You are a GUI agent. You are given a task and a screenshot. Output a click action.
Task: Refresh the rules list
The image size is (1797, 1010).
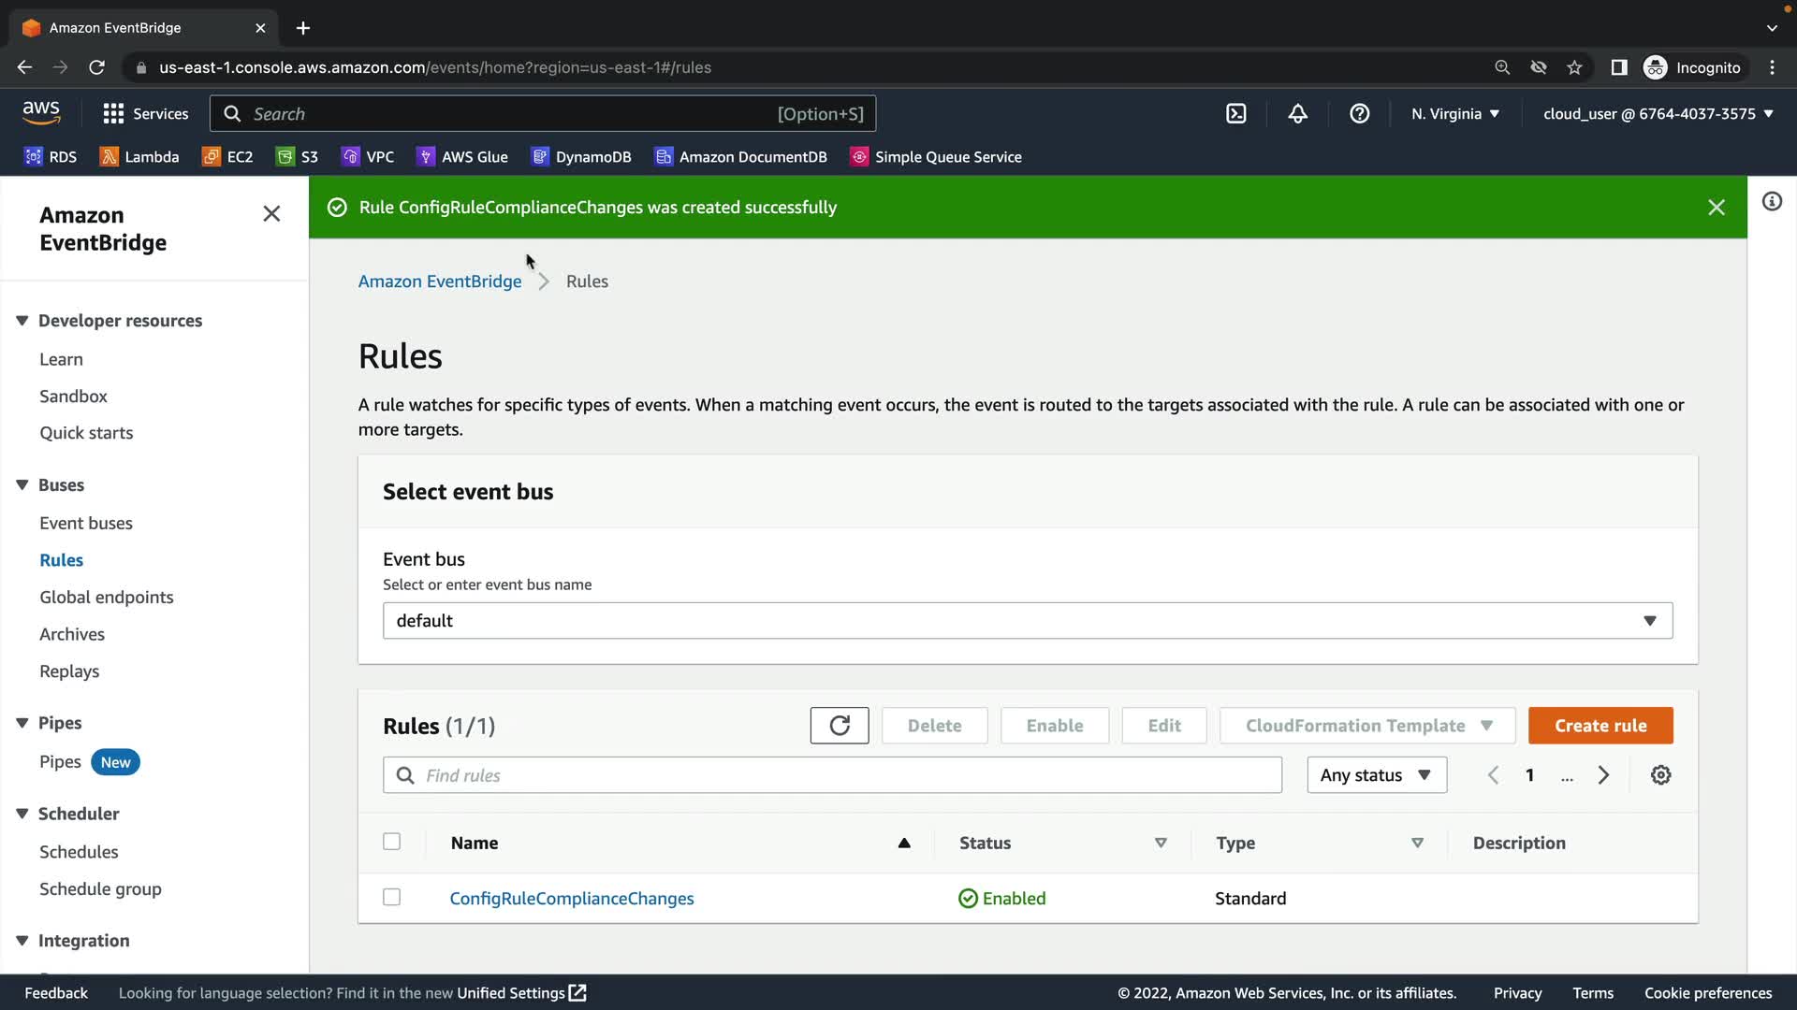[839, 726]
